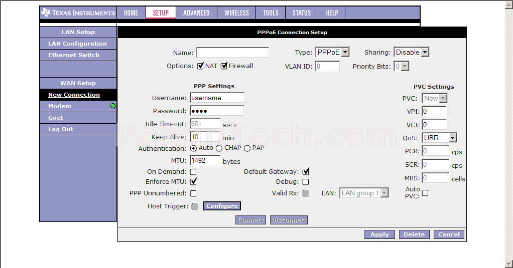Switch to the Advanced tab
513x268 pixels.
pos(196,13)
